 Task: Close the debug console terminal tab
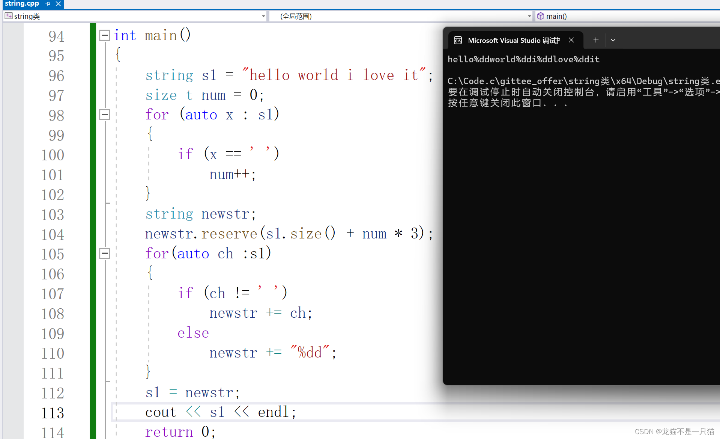[x=571, y=40]
